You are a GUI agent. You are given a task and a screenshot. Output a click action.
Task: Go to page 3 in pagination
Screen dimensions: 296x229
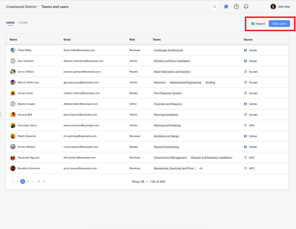coord(28,182)
